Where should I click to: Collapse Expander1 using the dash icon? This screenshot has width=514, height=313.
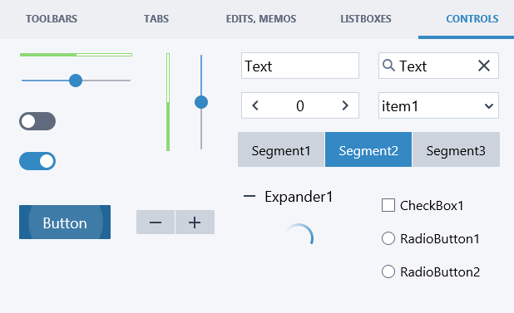point(250,196)
